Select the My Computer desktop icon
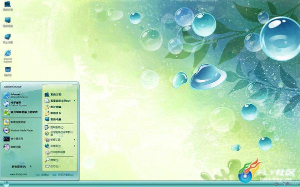 [x=7, y=22]
